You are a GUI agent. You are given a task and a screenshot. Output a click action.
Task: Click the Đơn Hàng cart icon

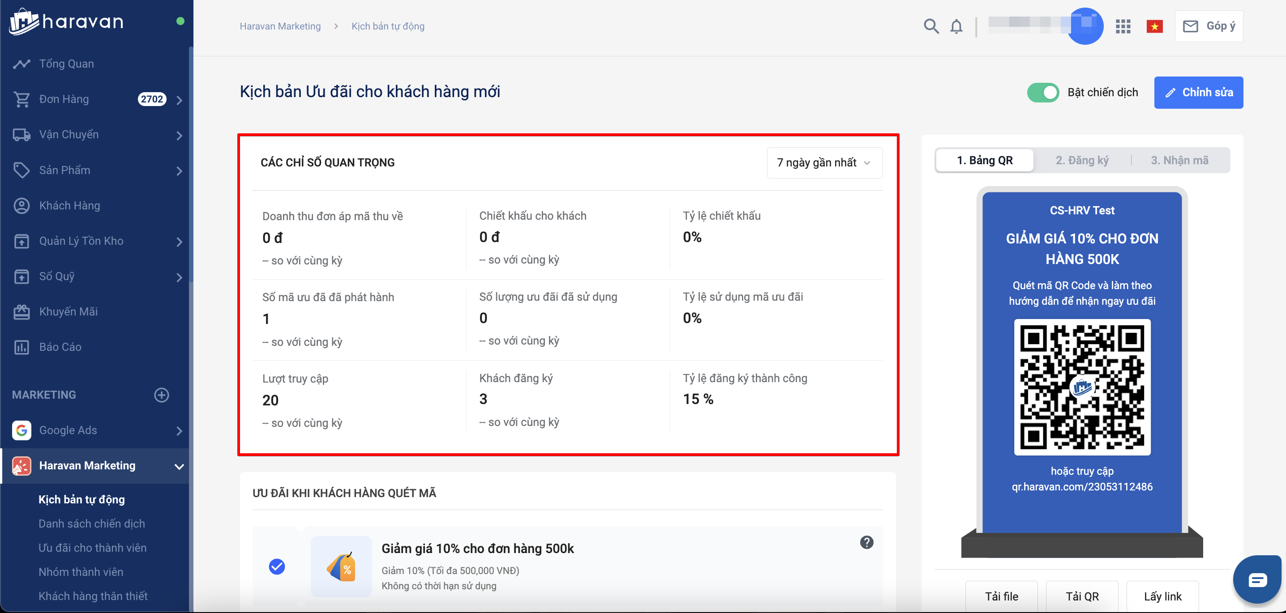click(x=21, y=99)
